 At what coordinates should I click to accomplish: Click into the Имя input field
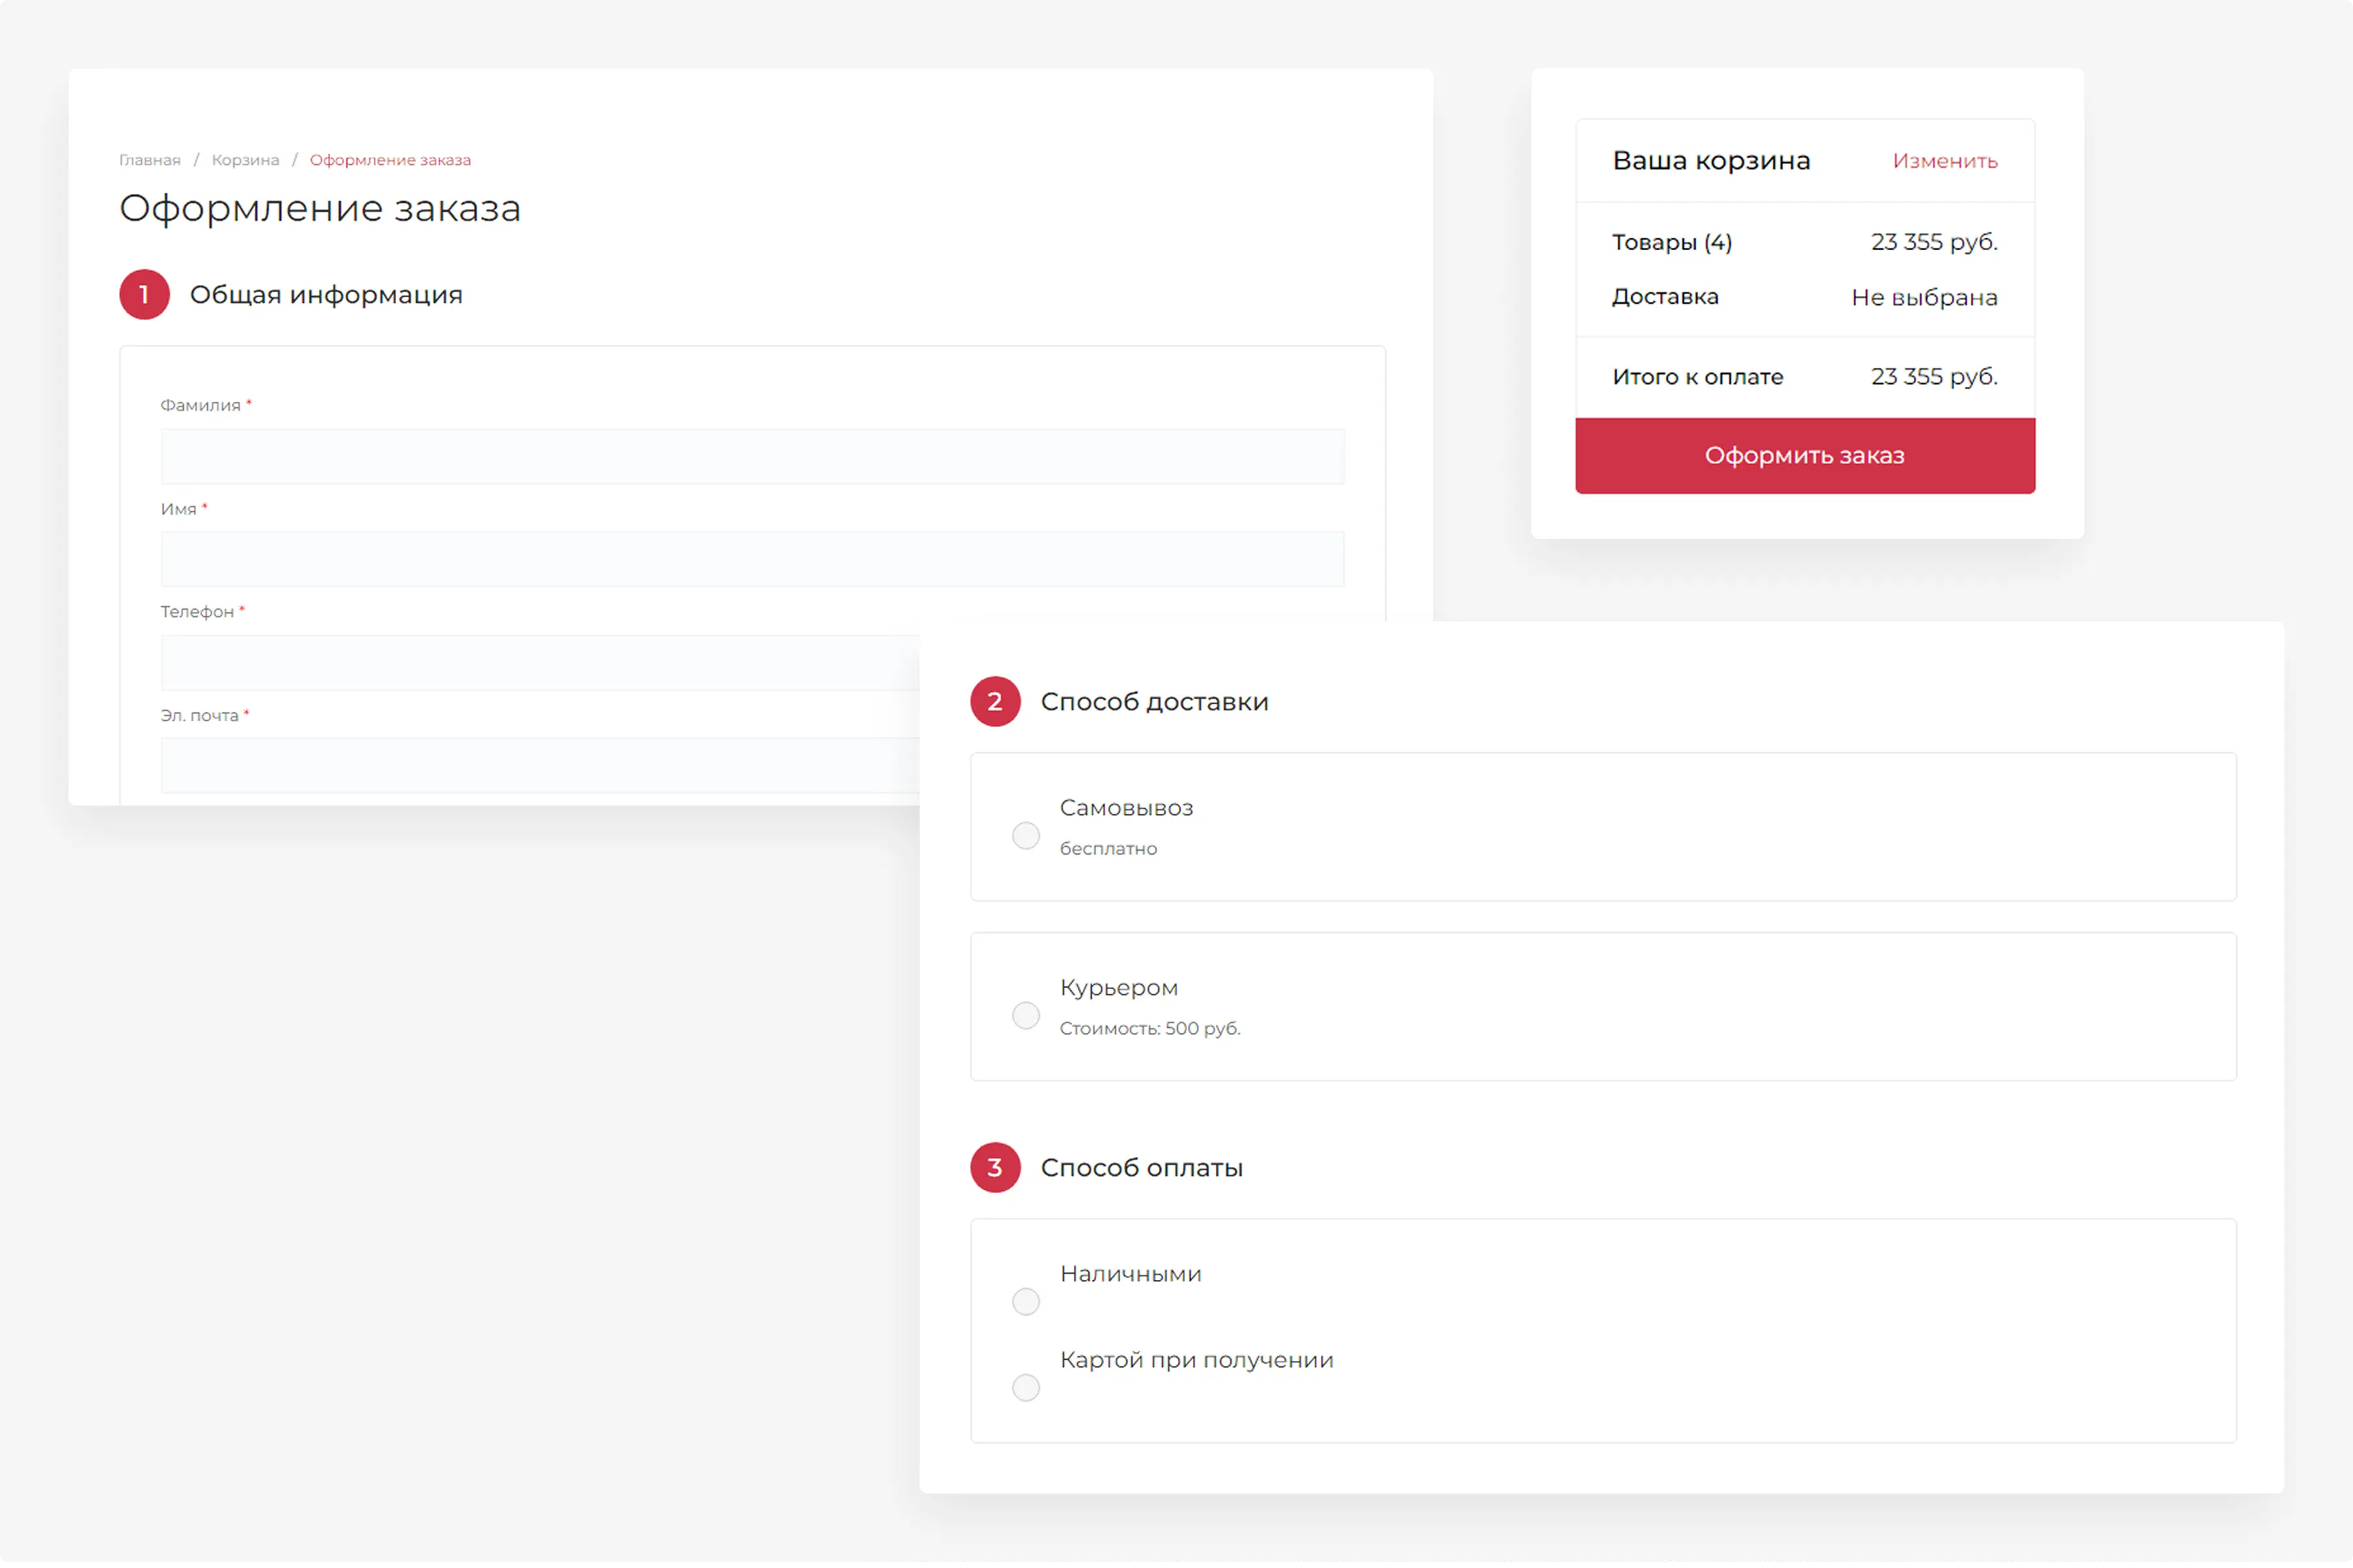click(x=751, y=560)
